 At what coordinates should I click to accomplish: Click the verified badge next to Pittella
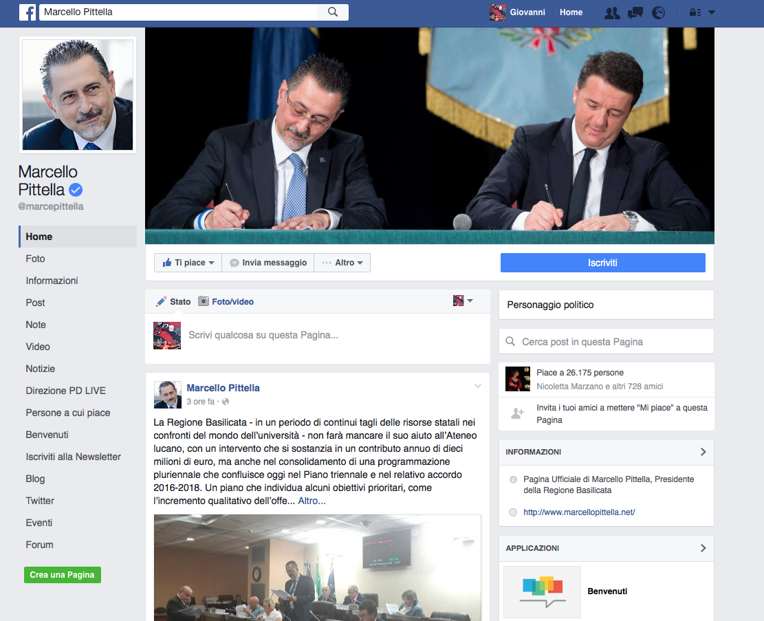(76, 189)
